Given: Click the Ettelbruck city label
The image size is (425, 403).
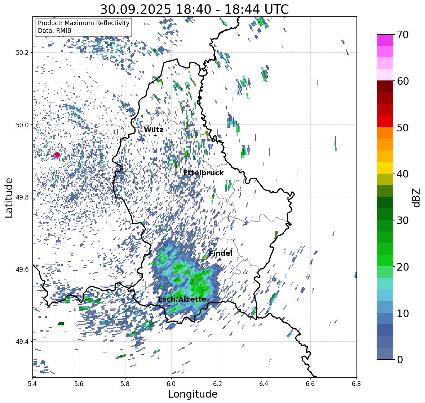Looking at the screenshot, I should pyautogui.click(x=204, y=173).
